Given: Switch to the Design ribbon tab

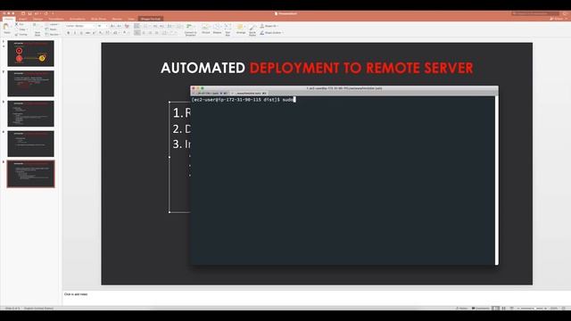Looking at the screenshot, I should point(37,19).
